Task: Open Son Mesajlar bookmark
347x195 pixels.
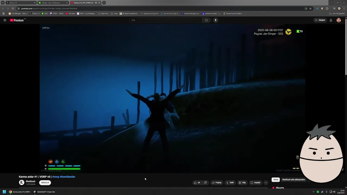Action: click(18, 13)
